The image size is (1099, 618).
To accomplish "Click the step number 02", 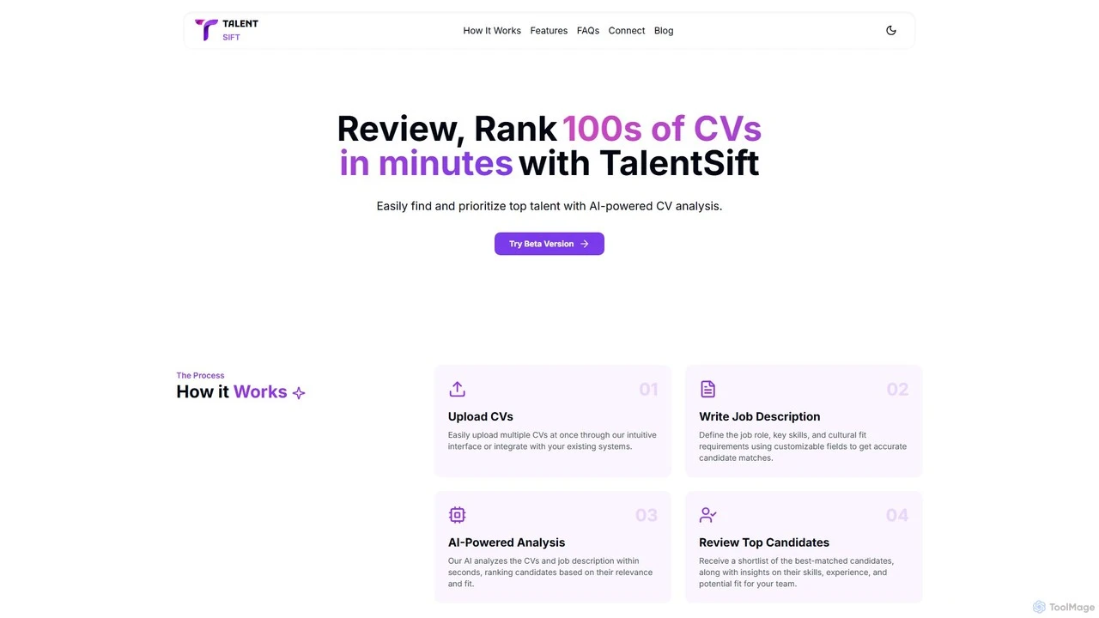I will [897, 390].
